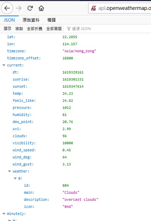The height and width of the screenshot is (221, 151).
Task: Open the 檔頭 headers tab
Action: [52, 20]
